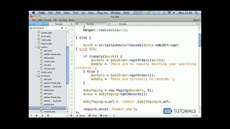Screen dimensions: 230x129
Task: Click the sidebar publish rocket icon
Action: click(x=42, y=115)
